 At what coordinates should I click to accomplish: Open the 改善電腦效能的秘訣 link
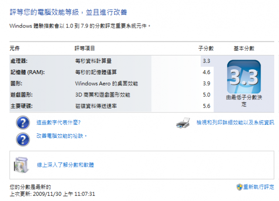[x=61, y=136]
